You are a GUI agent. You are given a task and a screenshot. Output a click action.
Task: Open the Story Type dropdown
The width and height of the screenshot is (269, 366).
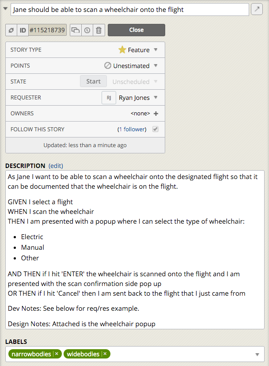point(155,50)
